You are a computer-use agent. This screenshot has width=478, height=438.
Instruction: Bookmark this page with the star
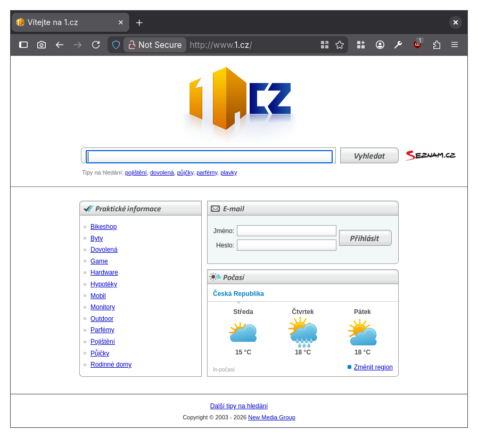pos(340,45)
